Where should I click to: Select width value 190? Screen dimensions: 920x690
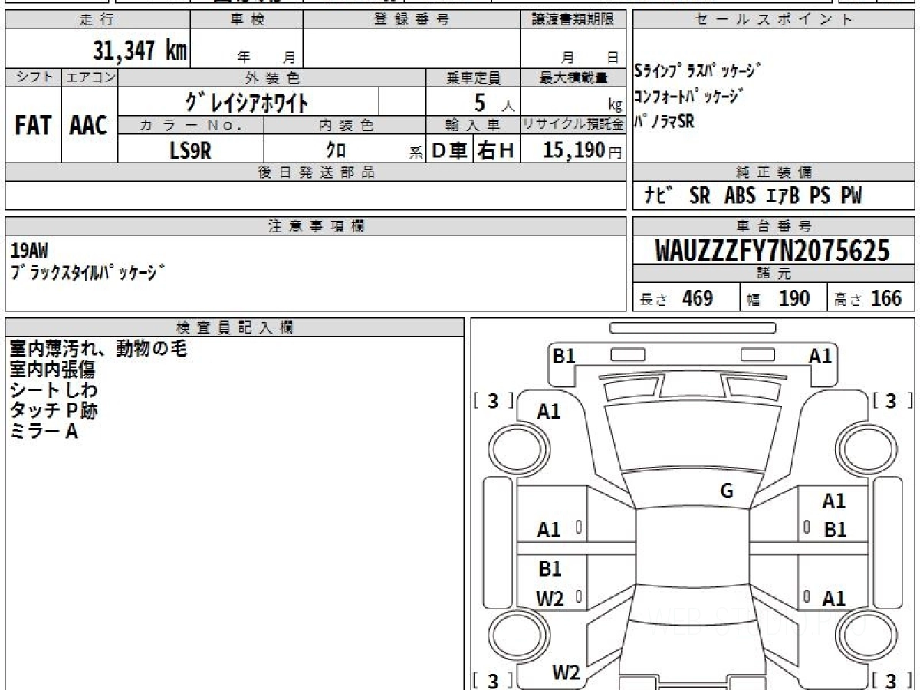pos(793,298)
